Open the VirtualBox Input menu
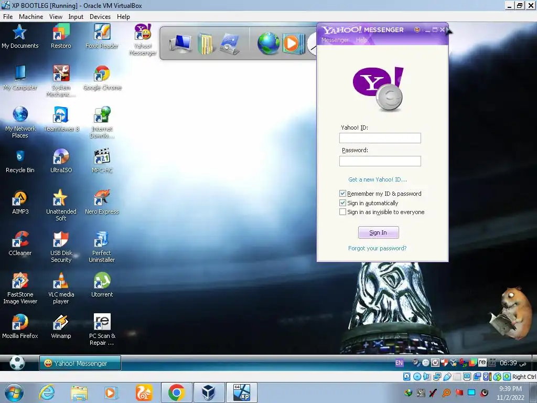537x403 pixels. (76, 16)
